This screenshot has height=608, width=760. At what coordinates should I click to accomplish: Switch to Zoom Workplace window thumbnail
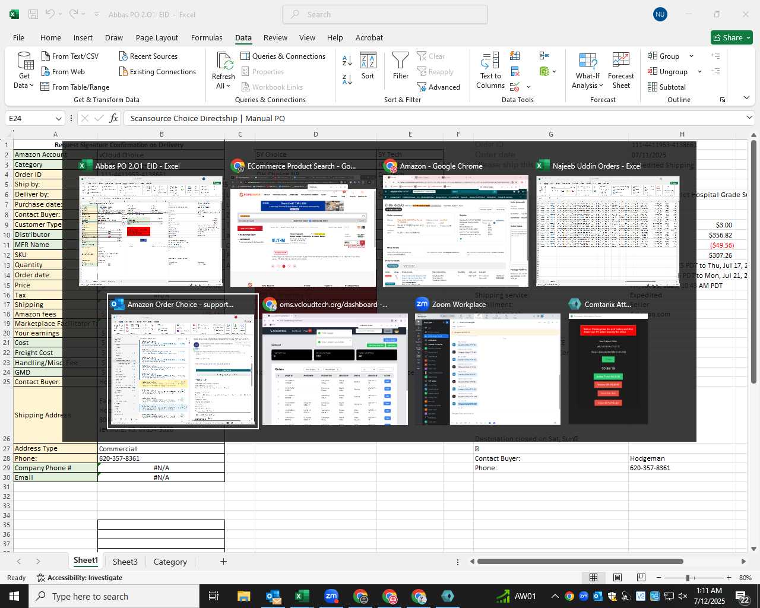click(x=487, y=362)
